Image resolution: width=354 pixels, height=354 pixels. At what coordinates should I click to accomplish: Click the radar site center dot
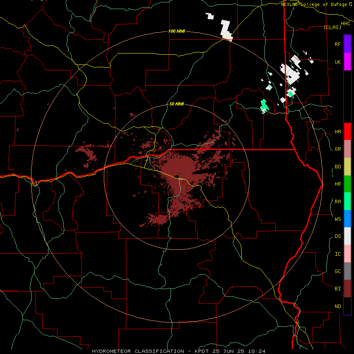point(177,177)
